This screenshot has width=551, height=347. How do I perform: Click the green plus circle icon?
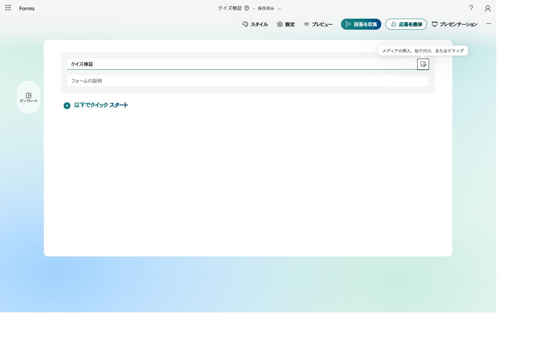pyautogui.click(x=67, y=106)
